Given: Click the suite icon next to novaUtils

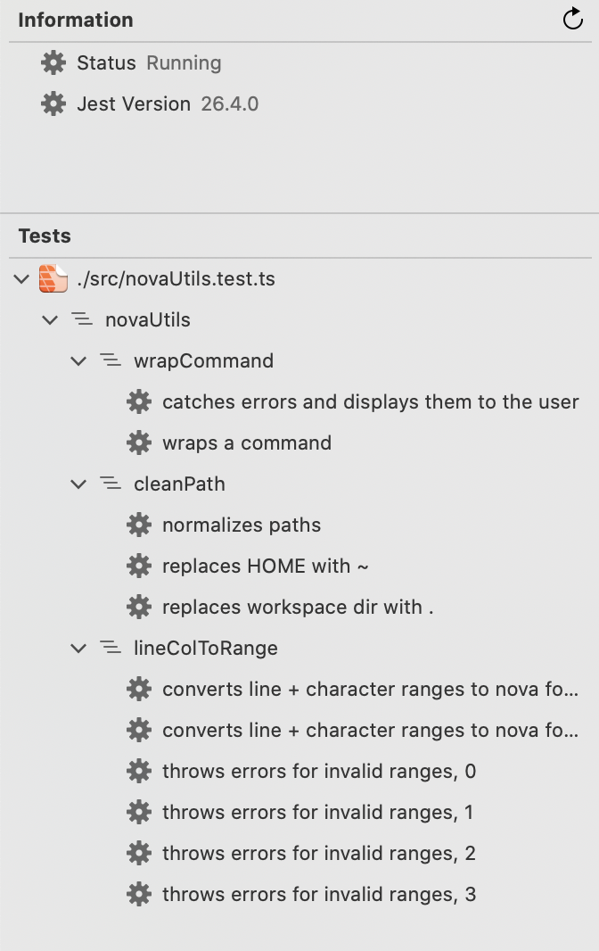Looking at the screenshot, I should pyautogui.click(x=81, y=320).
